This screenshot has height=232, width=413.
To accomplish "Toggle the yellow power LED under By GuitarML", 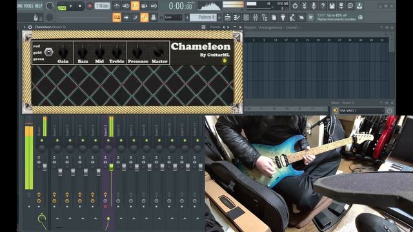I will click(225, 61).
